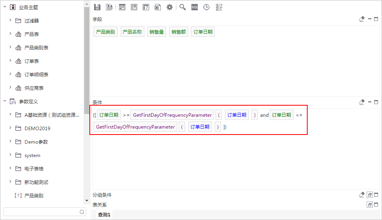Click the left tree scrollbar down arrow
This screenshot has height=220, width=382.
coord(87,201)
